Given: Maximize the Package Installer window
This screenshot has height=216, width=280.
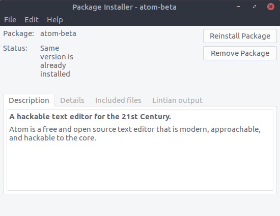Looking at the screenshot, I should coord(255,7).
